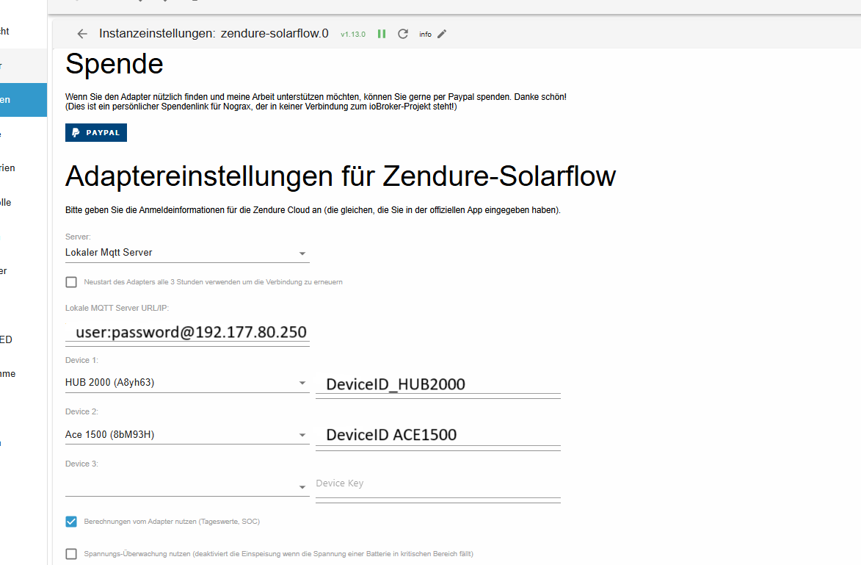Enable Spannungs-Überwachung nutzen checkbox

[71, 554]
